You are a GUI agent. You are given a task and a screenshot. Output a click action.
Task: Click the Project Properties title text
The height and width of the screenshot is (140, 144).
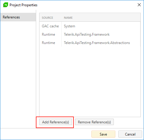(x=23, y=5)
